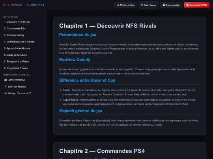The image size is (213, 159).
Task: Click the INTERACTIF & SPÉCIAL label
Action: [x=17, y=75]
